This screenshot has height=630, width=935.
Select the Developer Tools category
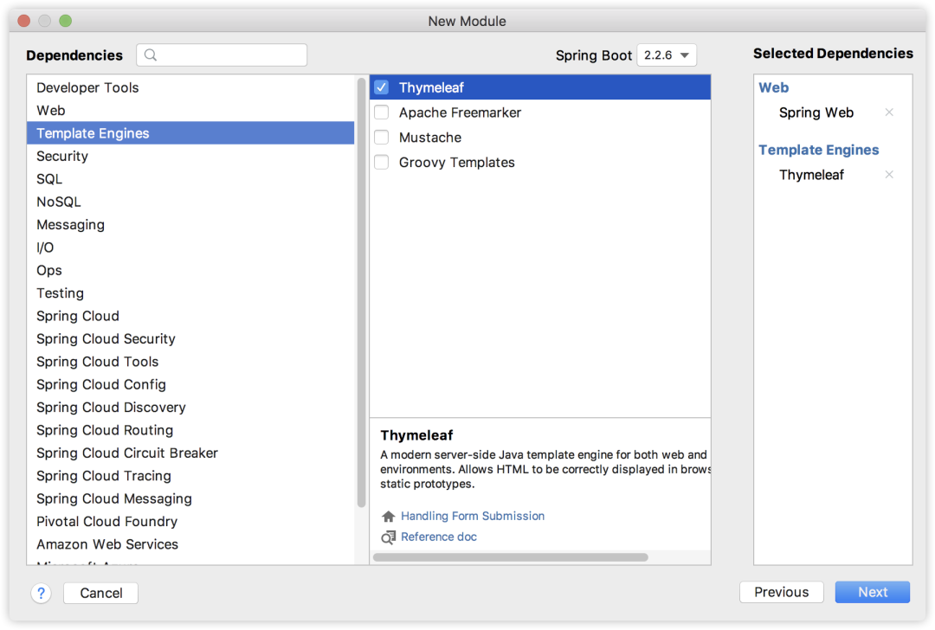click(x=190, y=87)
